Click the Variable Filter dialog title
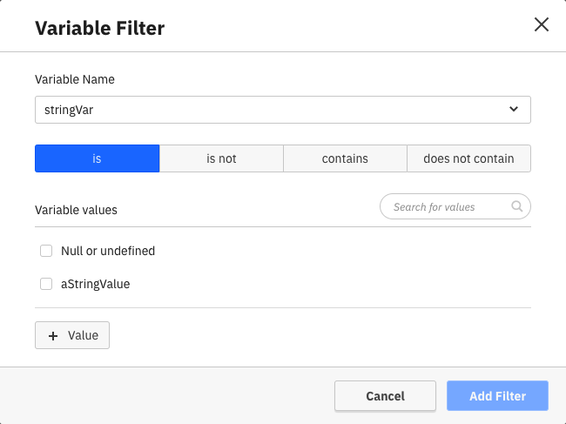This screenshot has width=566, height=424. 99,28
